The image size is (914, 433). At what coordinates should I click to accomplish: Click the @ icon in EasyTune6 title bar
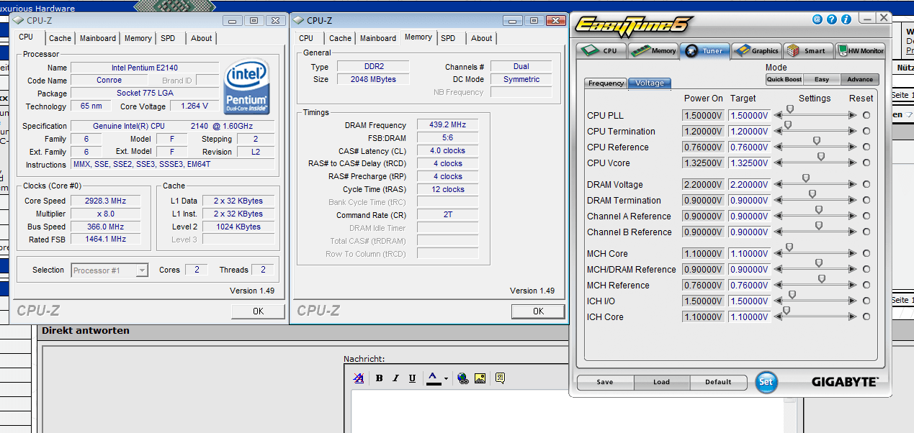(x=817, y=19)
